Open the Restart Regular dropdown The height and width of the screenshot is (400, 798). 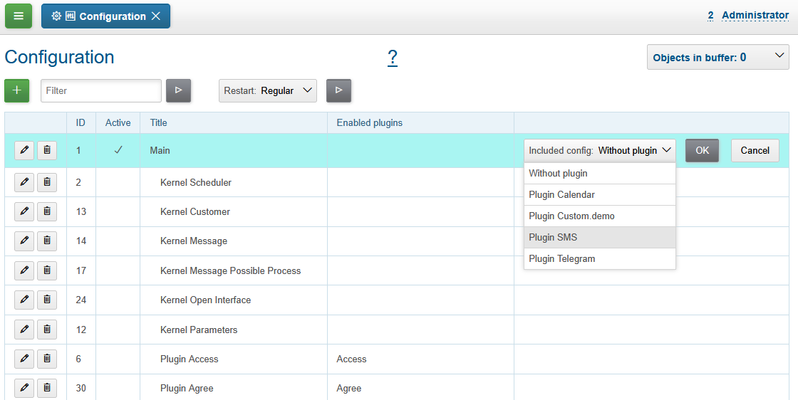(268, 90)
